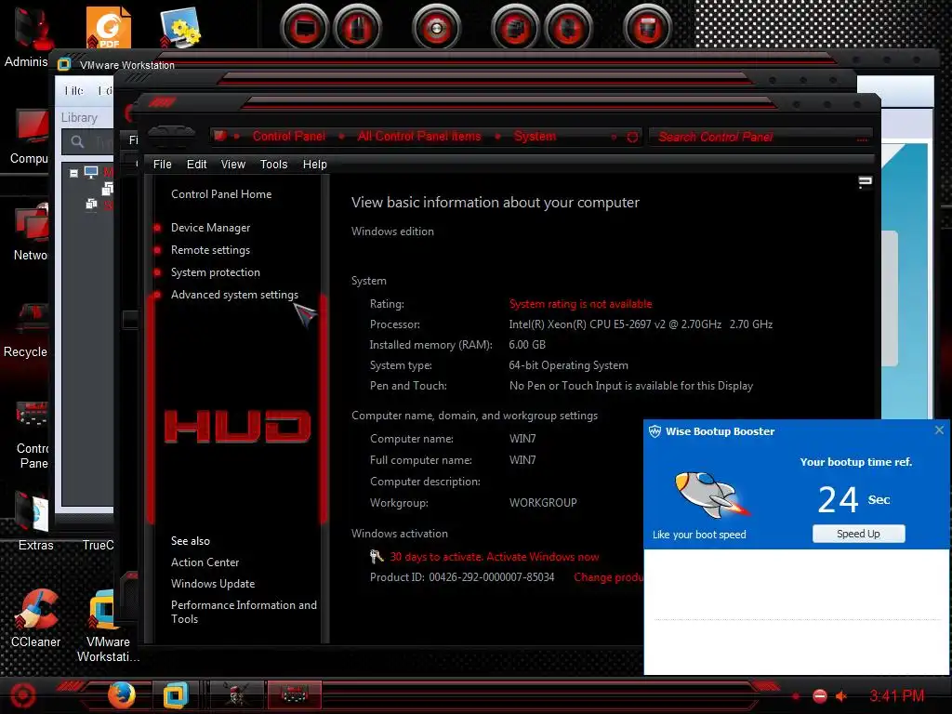
Task: Click the key icon beside activation text
Action: coord(377,556)
